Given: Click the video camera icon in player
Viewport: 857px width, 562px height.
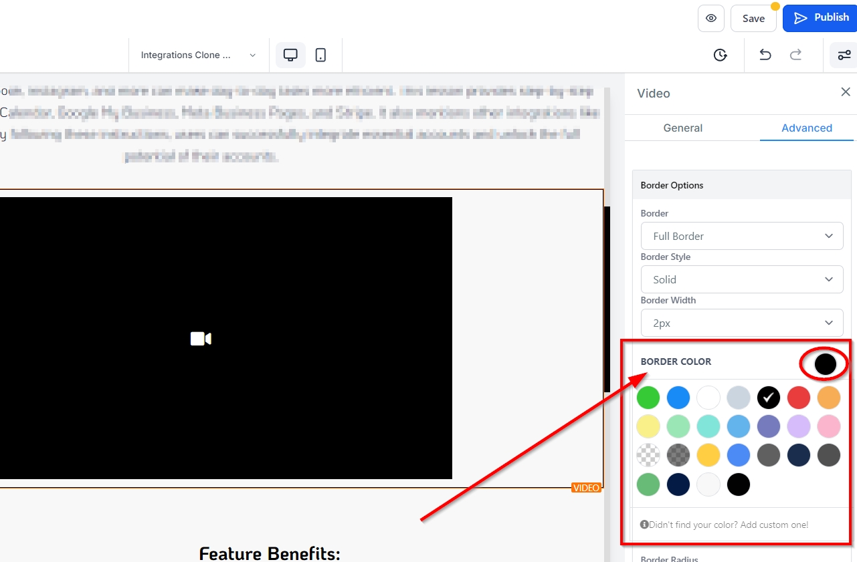Looking at the screenshot, I should 201,339.
